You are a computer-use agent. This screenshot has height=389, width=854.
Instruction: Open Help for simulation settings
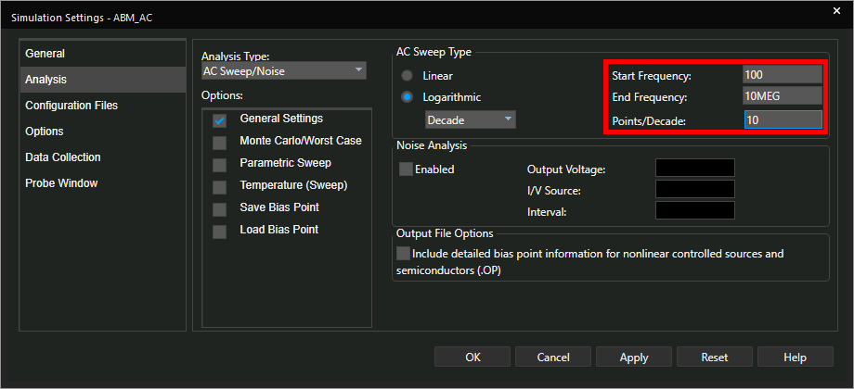[x=796, y=357]
